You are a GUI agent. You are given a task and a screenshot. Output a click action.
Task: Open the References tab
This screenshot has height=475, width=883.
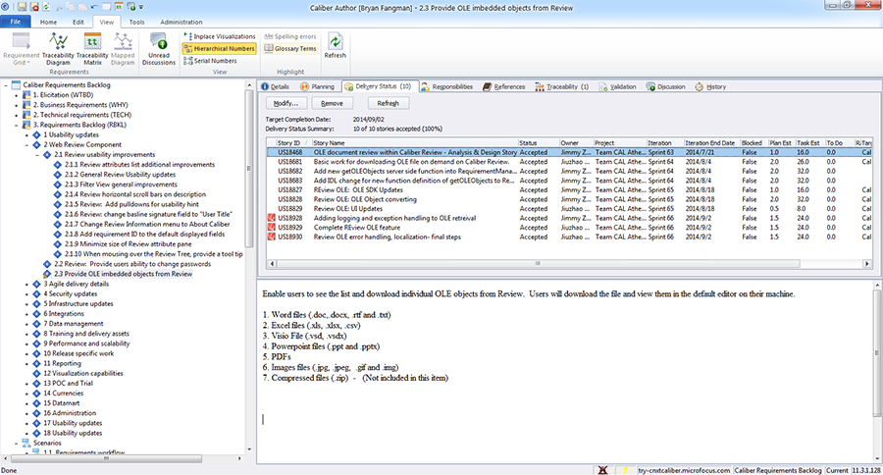coord(504,86)
